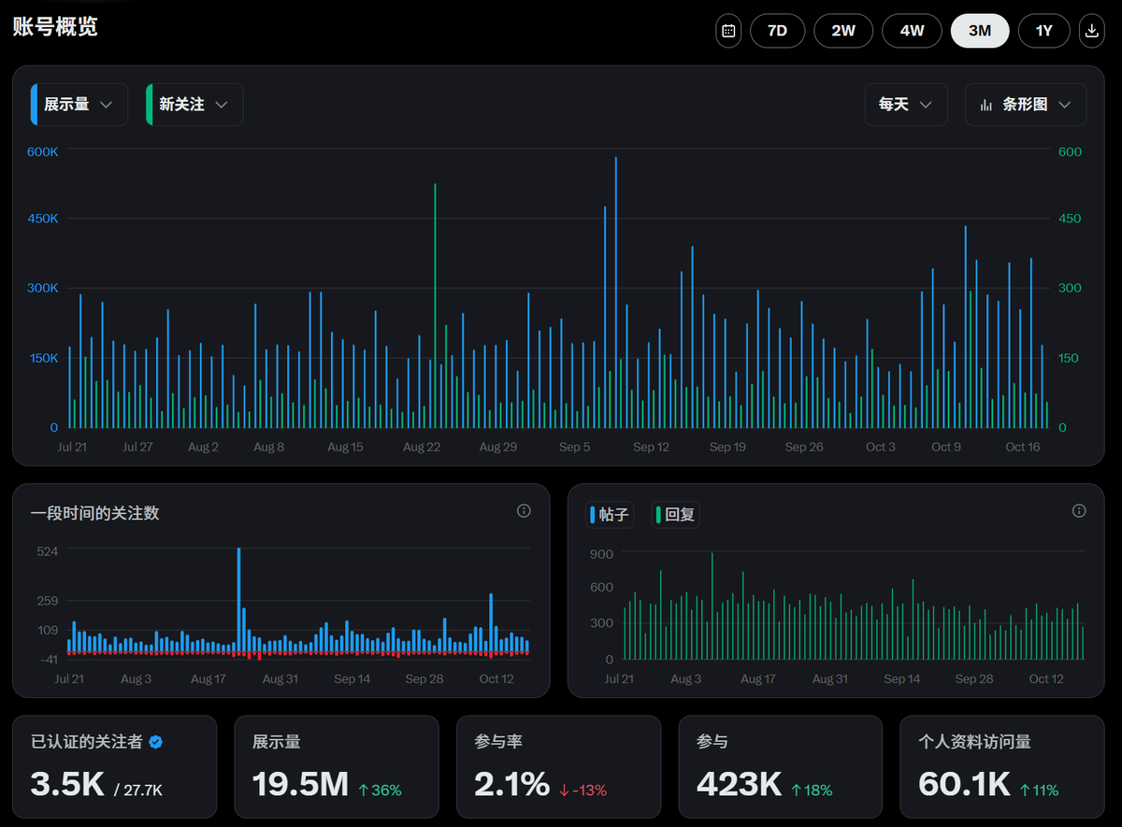Click the verified badge beside 已认证的关注者
Screen dimensions: 1122x827
click(x=156, y=742)
